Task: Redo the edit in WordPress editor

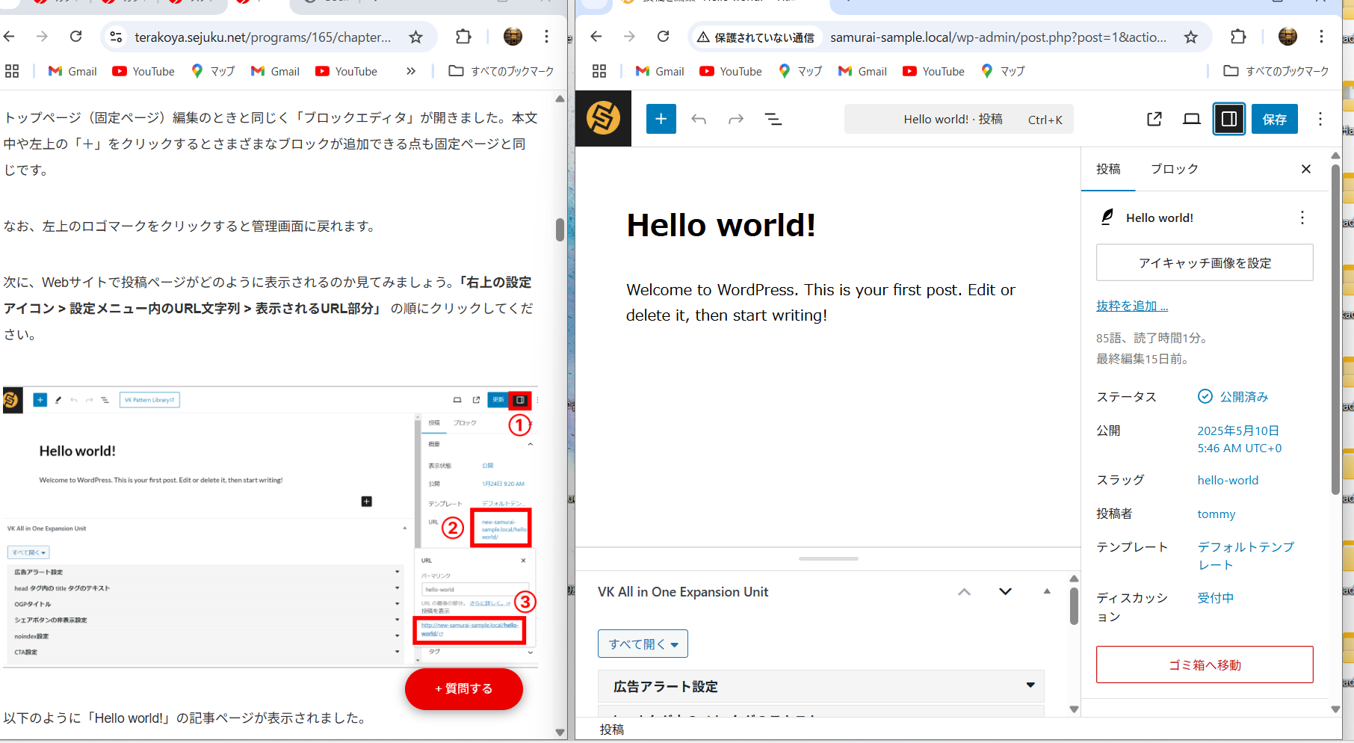Action: [x=736, y=119]
